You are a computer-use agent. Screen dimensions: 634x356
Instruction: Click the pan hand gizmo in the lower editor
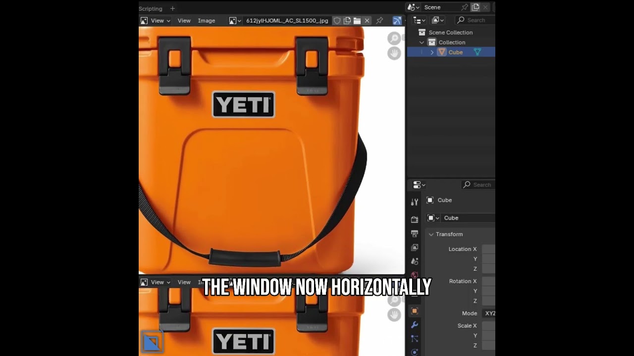pyautogui.click(x=394, y=314)
